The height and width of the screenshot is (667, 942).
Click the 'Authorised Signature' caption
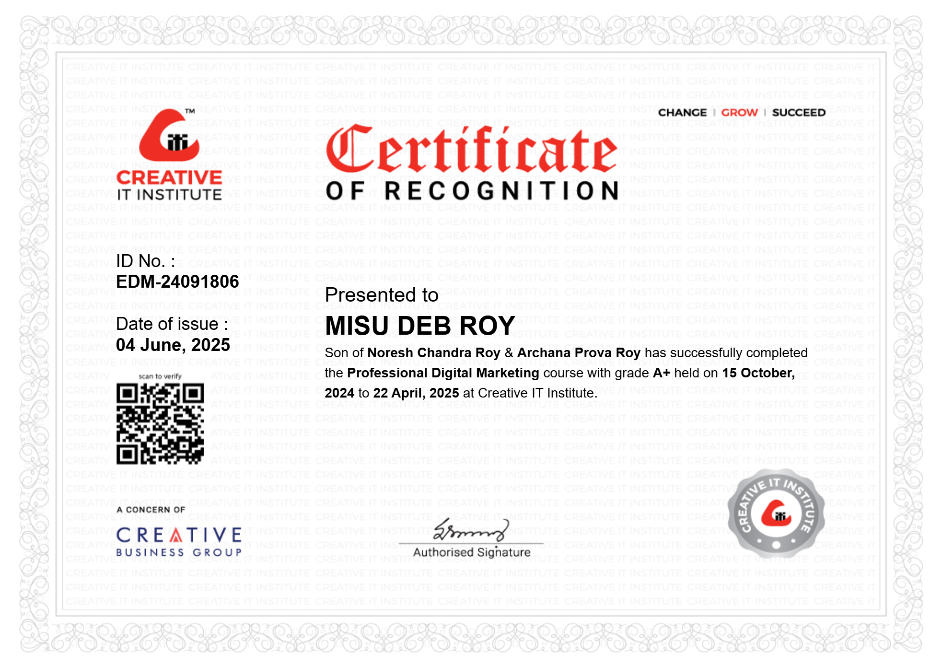(472, 552)
